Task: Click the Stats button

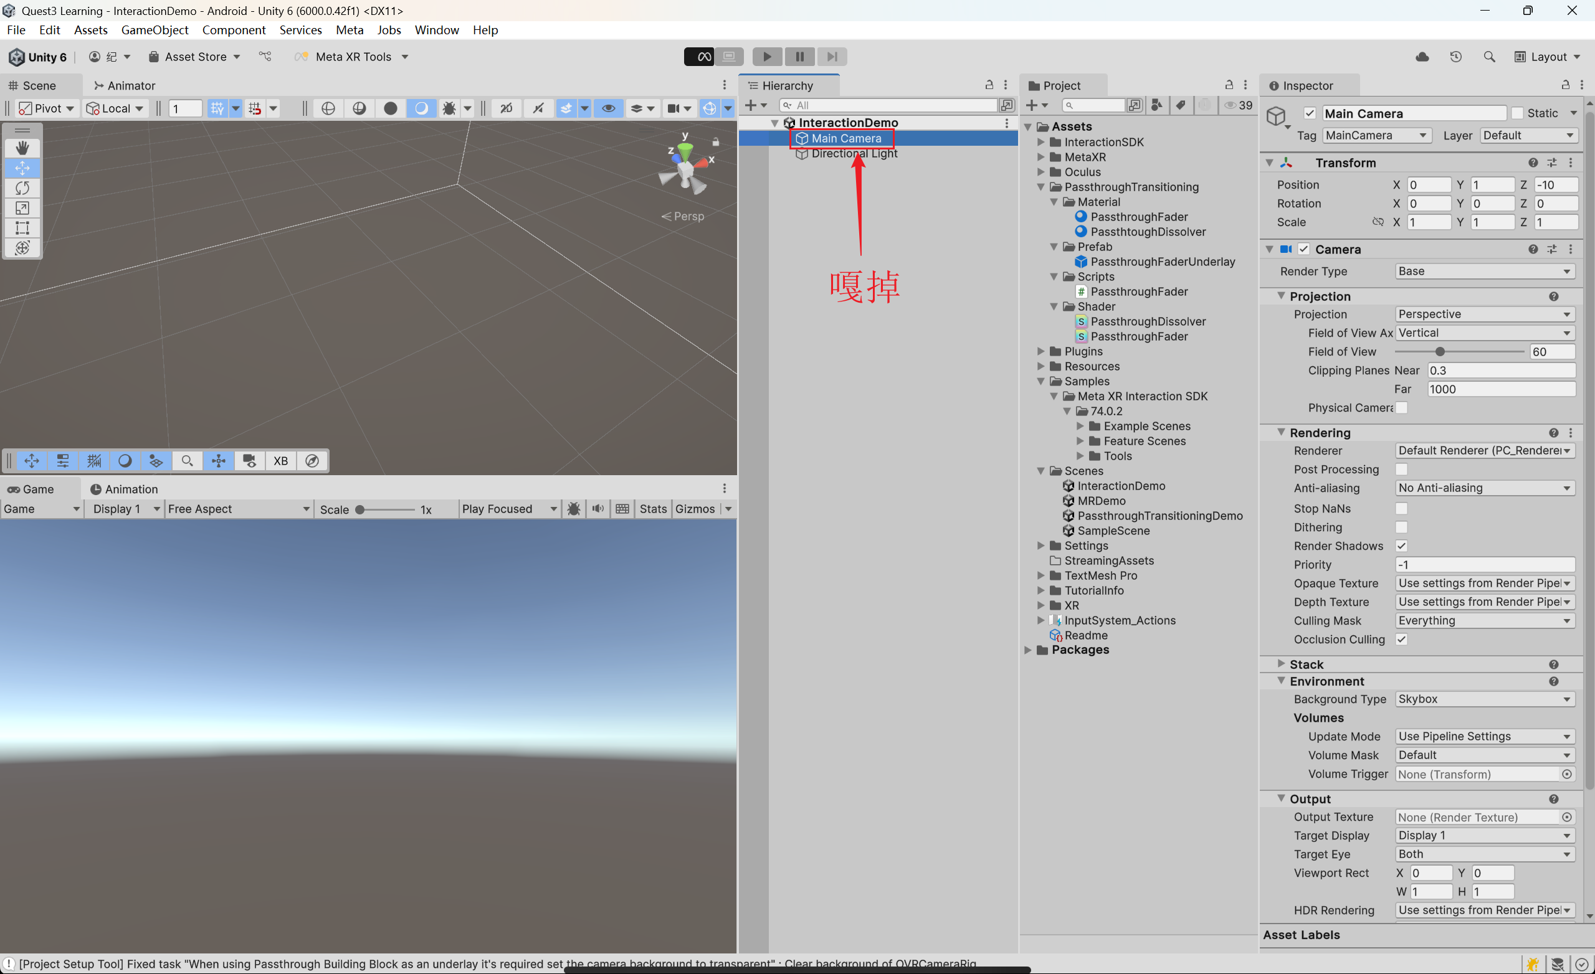Action: point(652,509)
